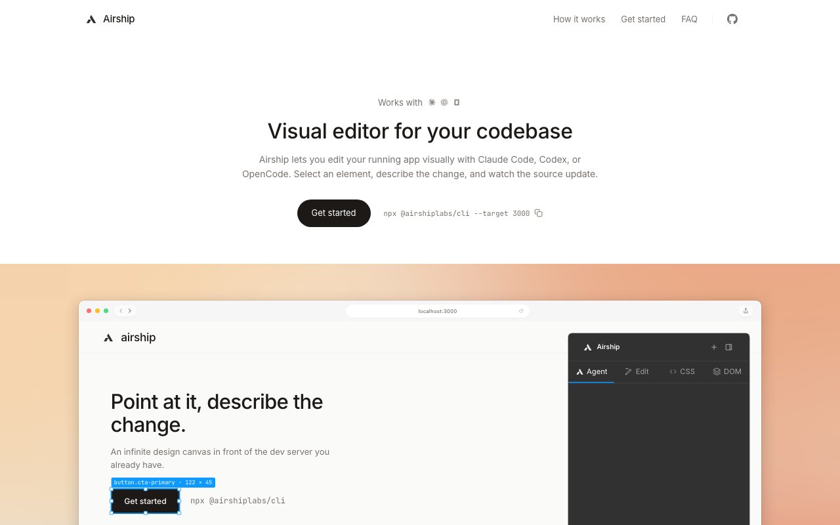
Task: Open the CSS tab
Action: [x=682, y=371]
